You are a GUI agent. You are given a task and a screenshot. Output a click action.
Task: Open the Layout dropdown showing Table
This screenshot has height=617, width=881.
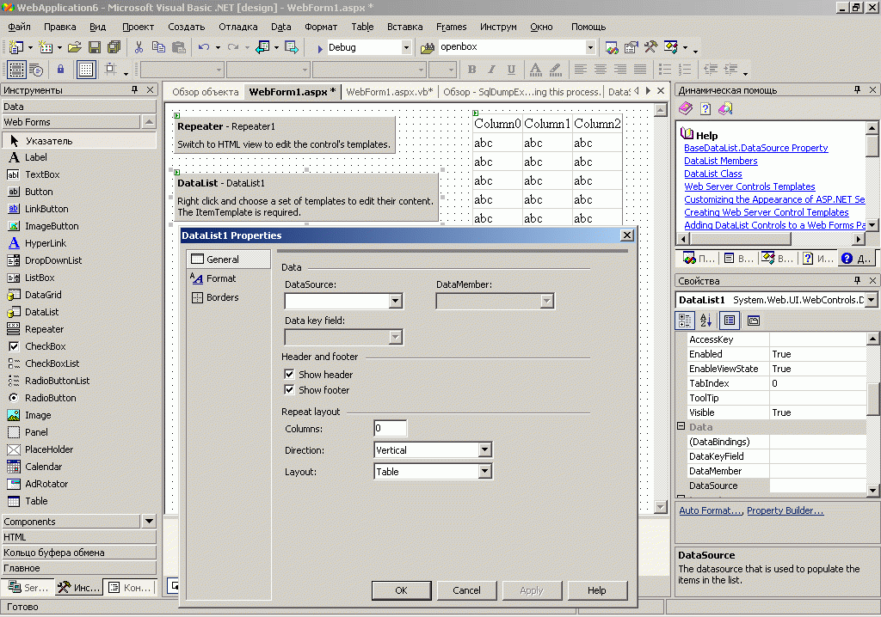point(487,471)
